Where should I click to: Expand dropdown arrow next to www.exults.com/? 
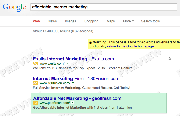[x=67, y=63]
